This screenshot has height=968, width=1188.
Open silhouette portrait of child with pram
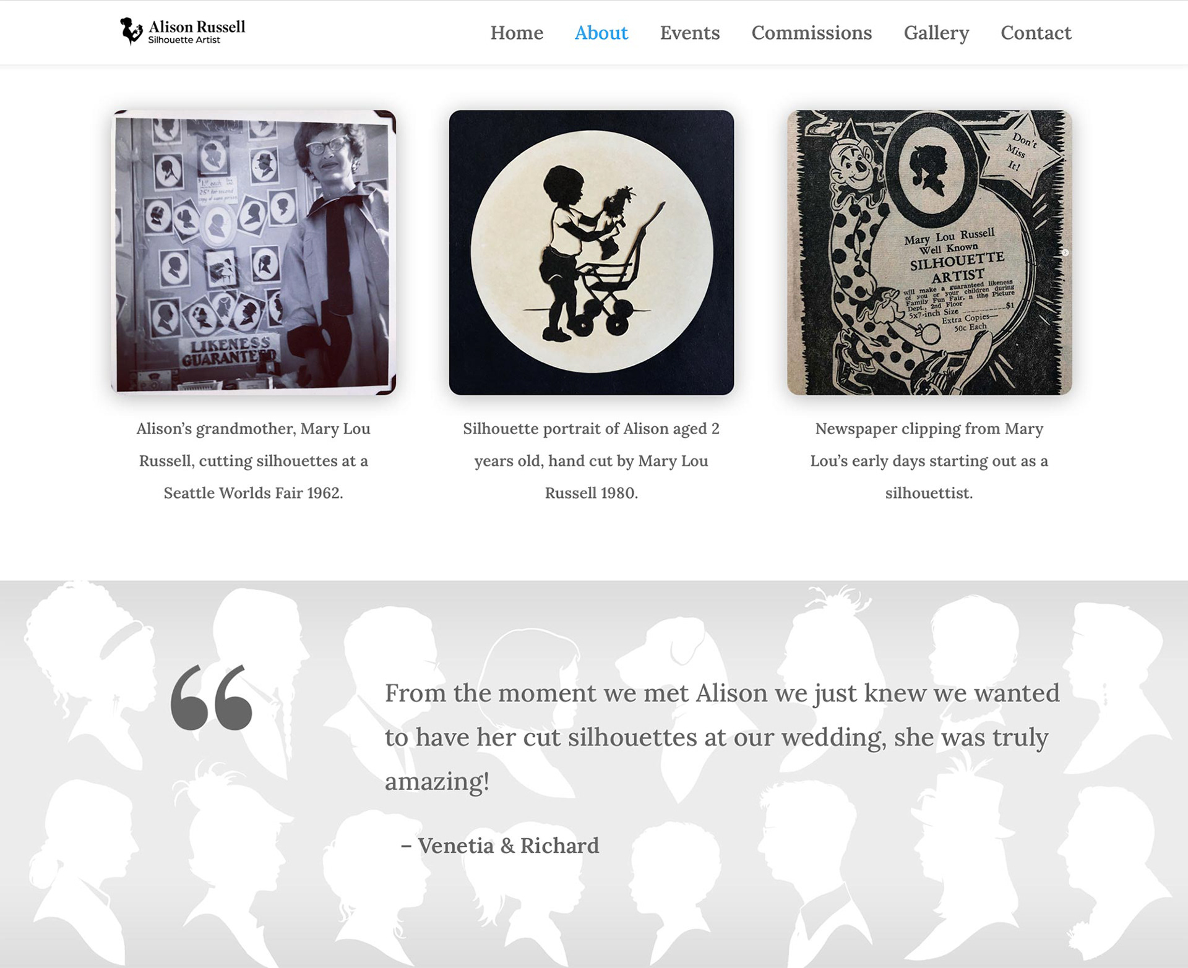click(592, 252)
